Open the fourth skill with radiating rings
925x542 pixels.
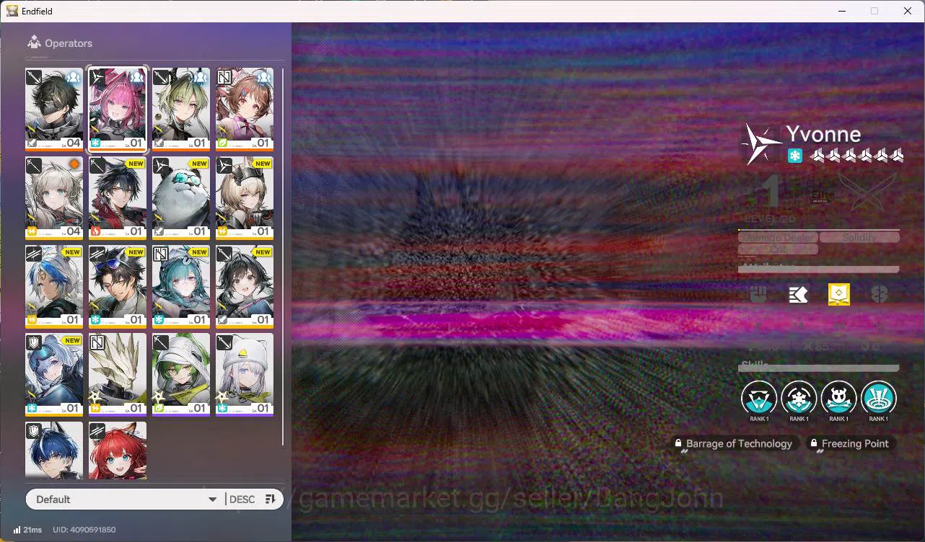878,398
